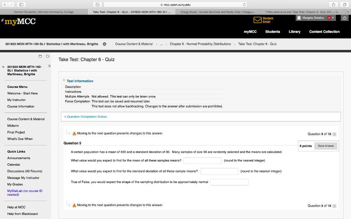
Task: Add a new tab with plus icon
Action: (x=348, y=12)
